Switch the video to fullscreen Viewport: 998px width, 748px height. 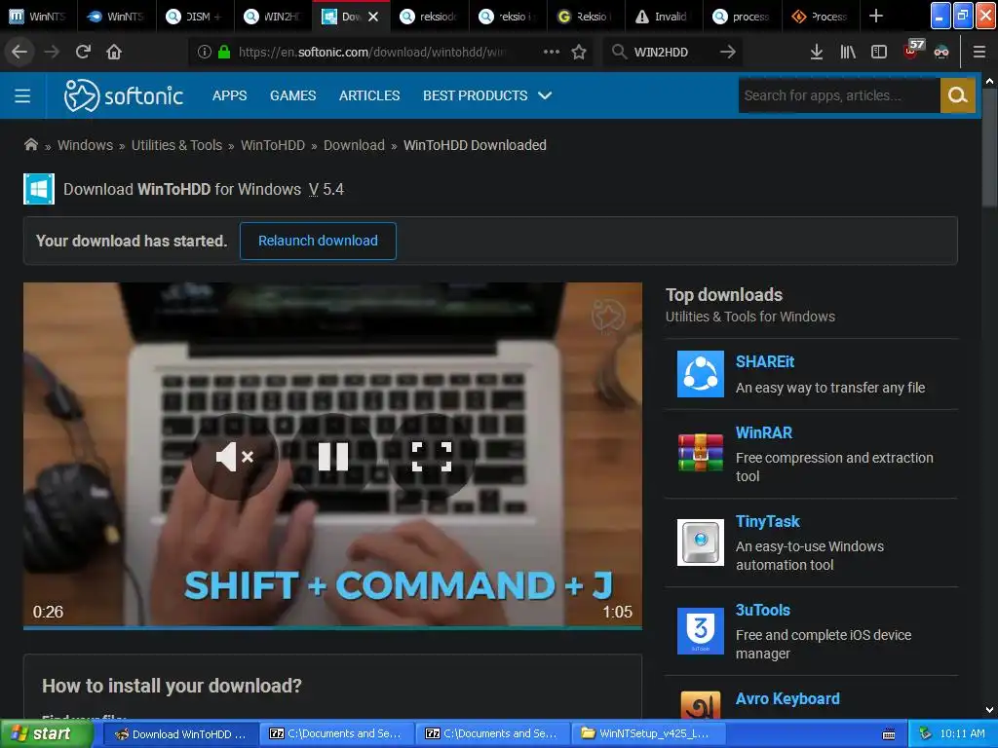click(432, 457)
